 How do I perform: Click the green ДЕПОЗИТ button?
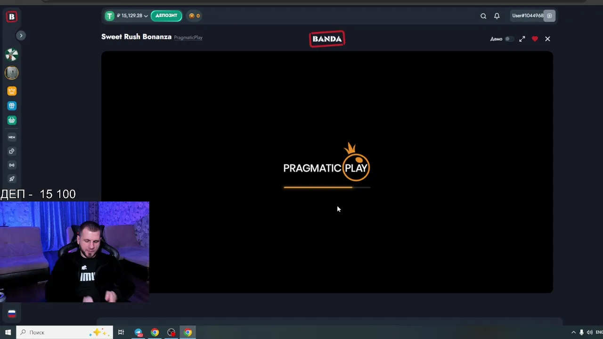(166, 16)
